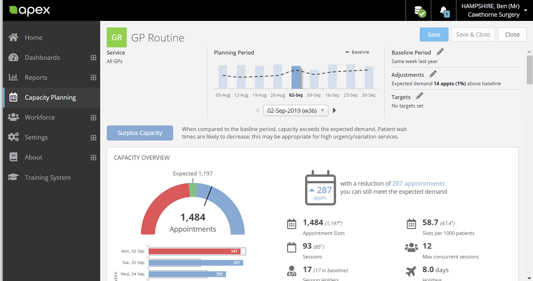Viewport: 533px width, 281px height.
Task: Go to previous planning week arrow
Action: click(x=258, y=110)
